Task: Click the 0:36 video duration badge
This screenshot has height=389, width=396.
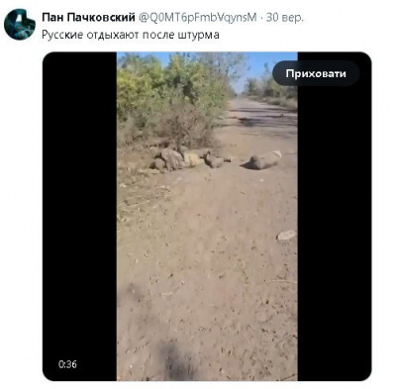Action: click(67, 364)
